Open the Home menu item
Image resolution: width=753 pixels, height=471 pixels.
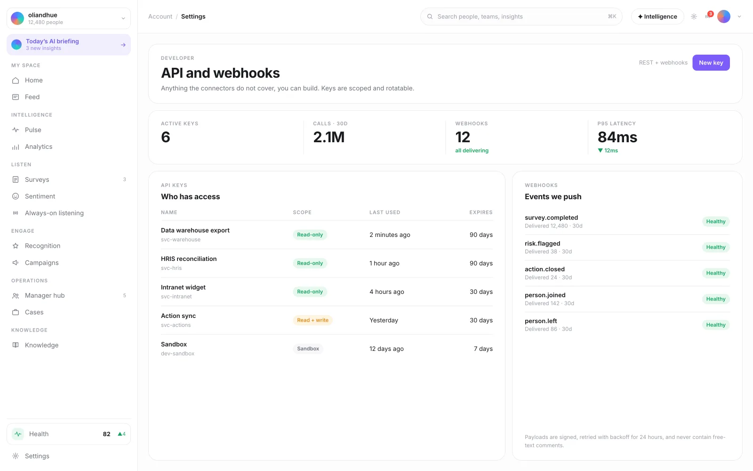click(x=69, y=81)
